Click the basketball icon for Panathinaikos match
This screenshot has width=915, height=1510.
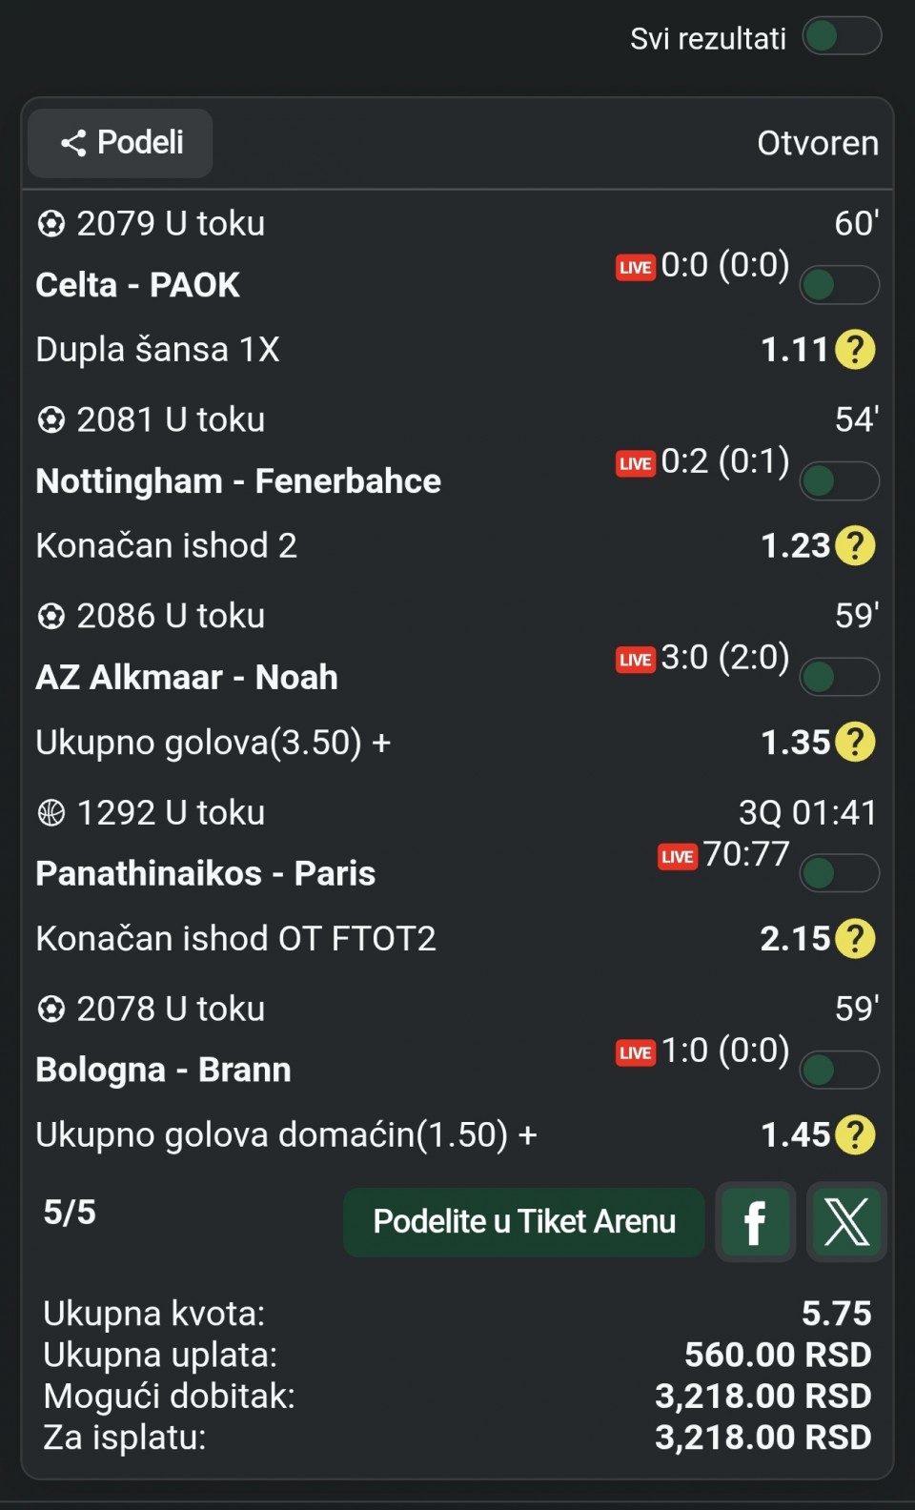point(51,813)
